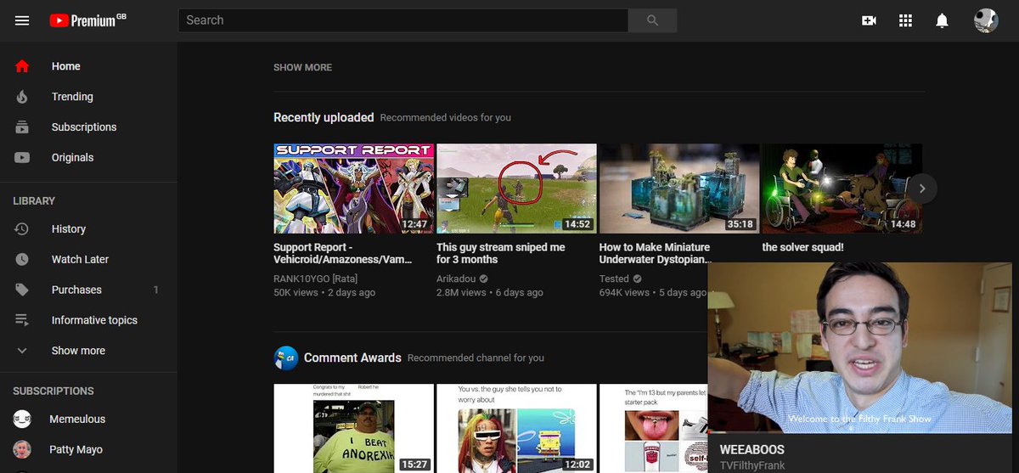
Task: Open the create video camera icon
Action: 869,20
